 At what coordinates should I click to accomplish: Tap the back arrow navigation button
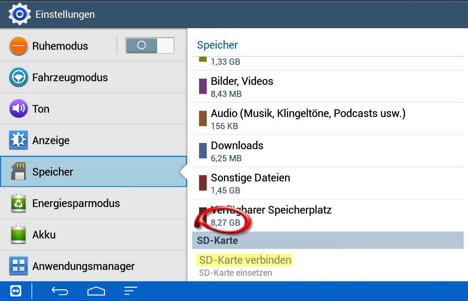[x=60, y=291]
